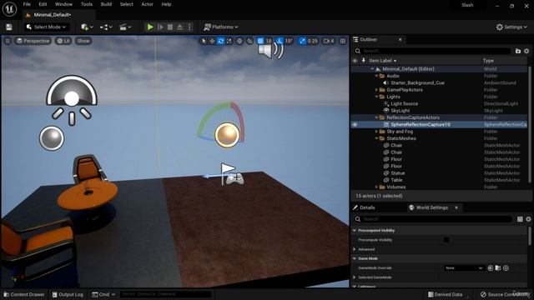Open the Outliner settings gear
The width and height of the screenshot is (534, 300).
526,51
